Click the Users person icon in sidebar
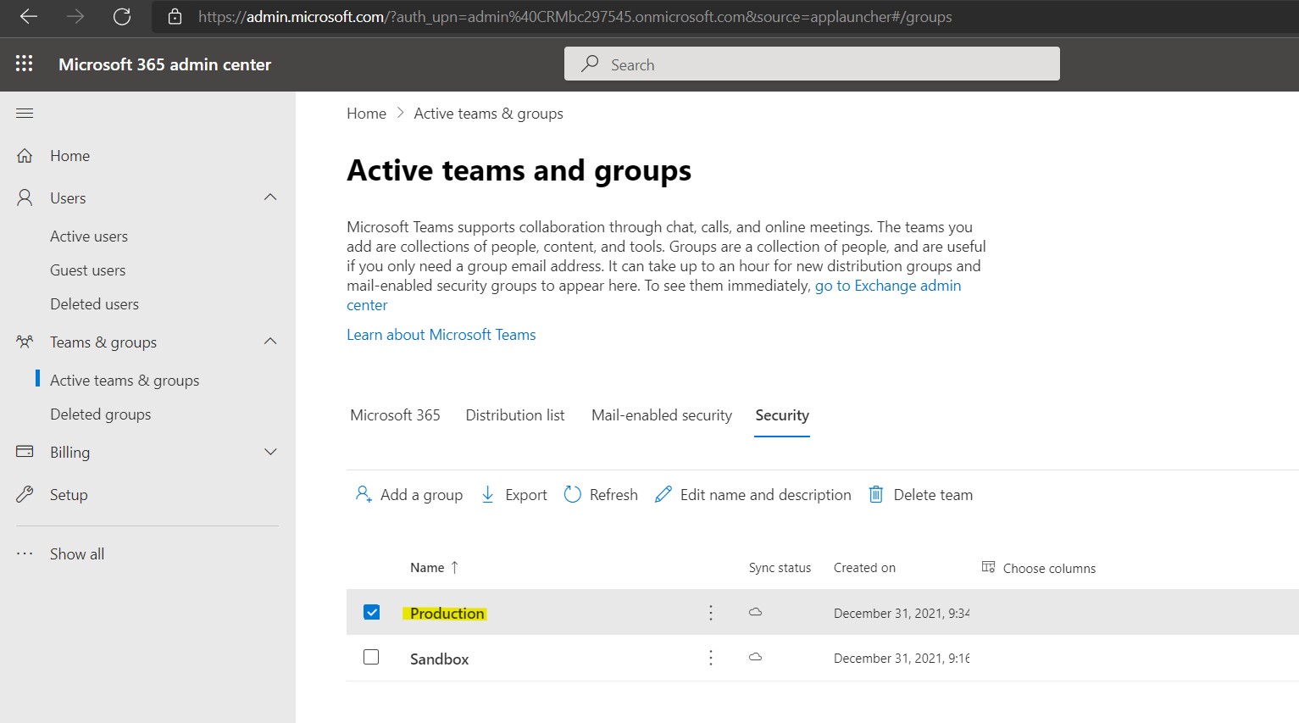The height and width of the screenshot is (723, 1299). 25,197
